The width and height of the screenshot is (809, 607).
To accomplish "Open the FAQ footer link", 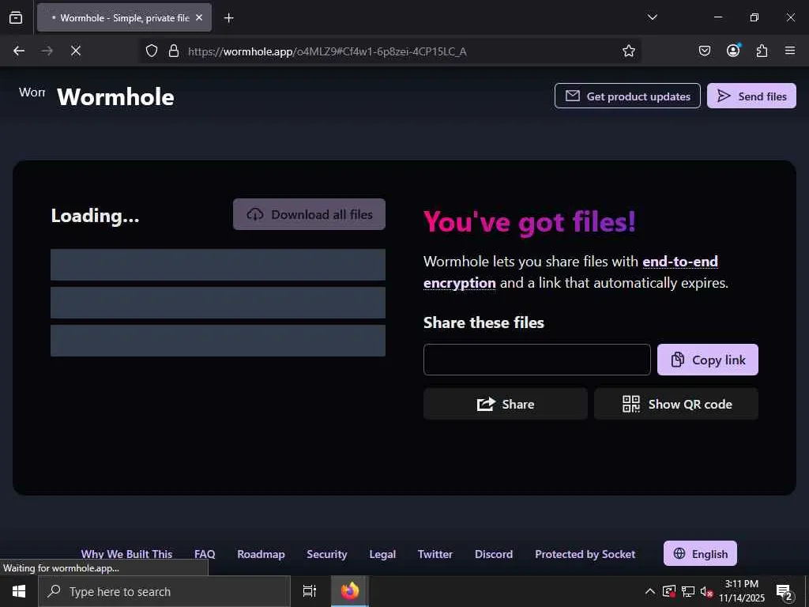I will click(x=205, y=554).
